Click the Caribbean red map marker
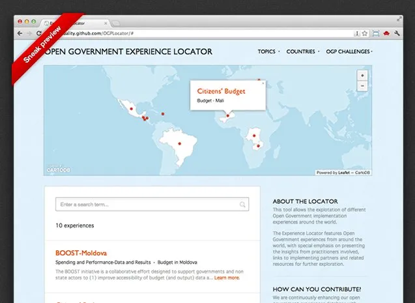Viewport: 415px width, 303px height. [163, 114]
